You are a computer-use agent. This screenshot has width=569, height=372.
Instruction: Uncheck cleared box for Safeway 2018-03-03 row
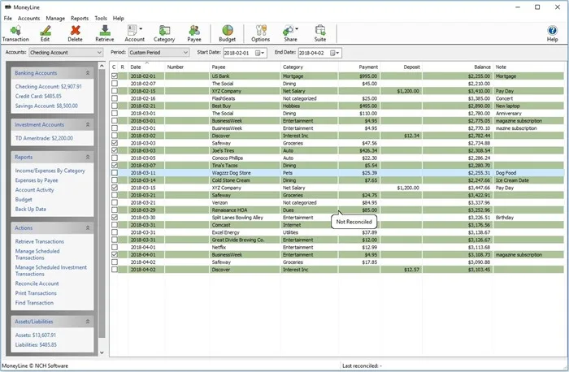point(115,143)
